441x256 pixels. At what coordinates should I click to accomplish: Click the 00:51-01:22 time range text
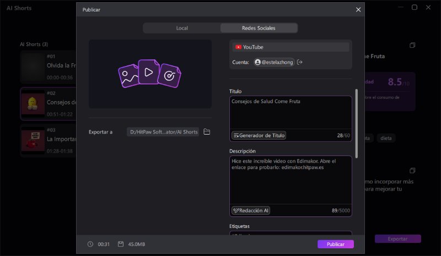point(60,114)
